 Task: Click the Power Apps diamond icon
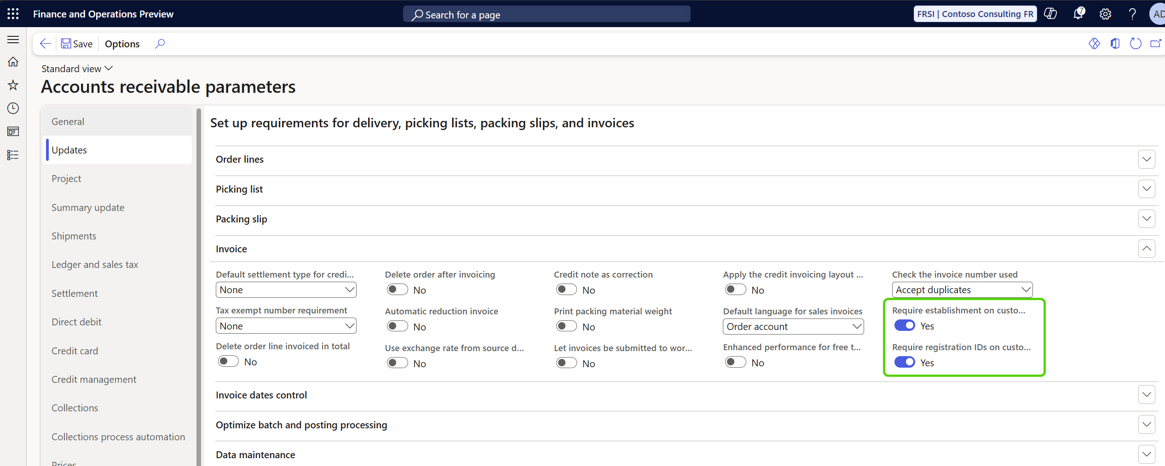(x=1094, y=44)
